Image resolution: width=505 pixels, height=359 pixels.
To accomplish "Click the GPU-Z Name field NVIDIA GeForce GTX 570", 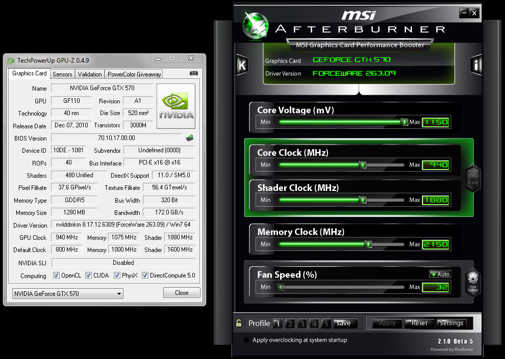I will (x=102, y=88).
